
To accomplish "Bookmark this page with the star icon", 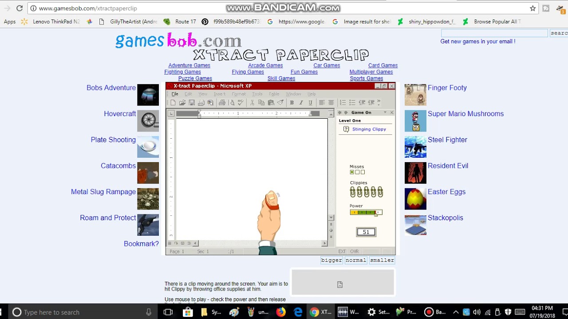I will point(533,8).
